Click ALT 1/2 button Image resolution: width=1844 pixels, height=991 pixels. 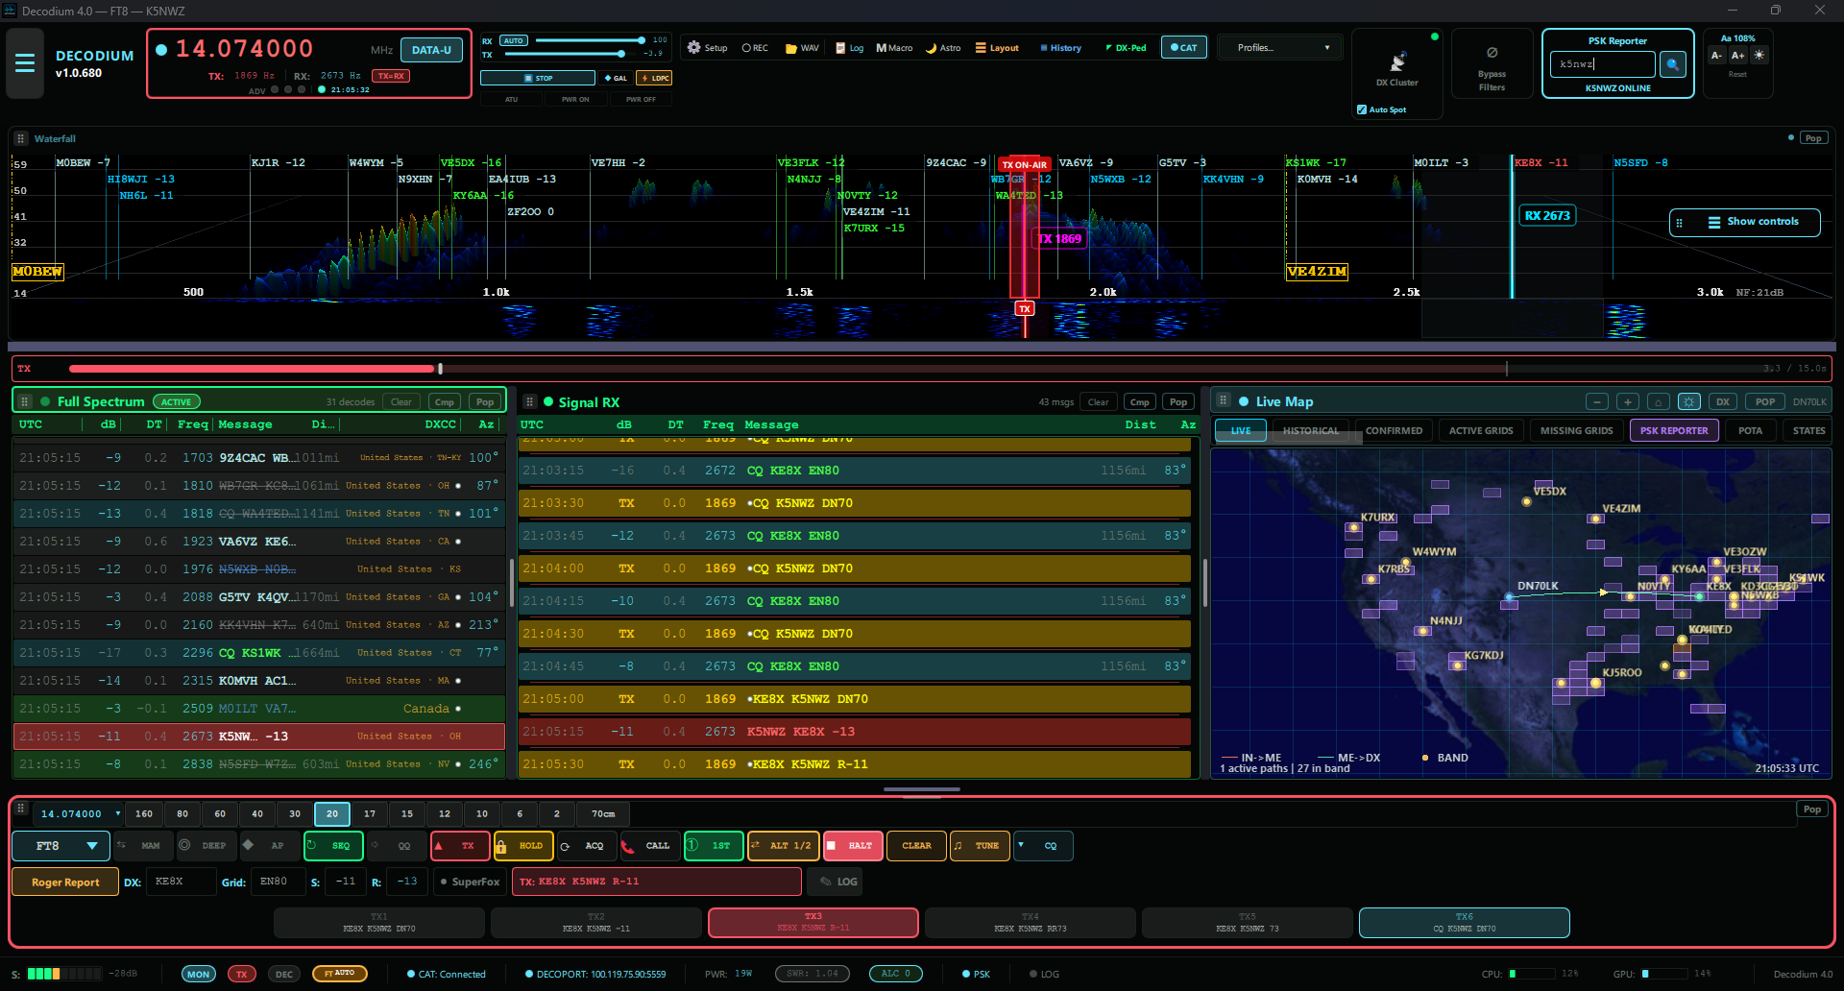(x=783, y=846)
